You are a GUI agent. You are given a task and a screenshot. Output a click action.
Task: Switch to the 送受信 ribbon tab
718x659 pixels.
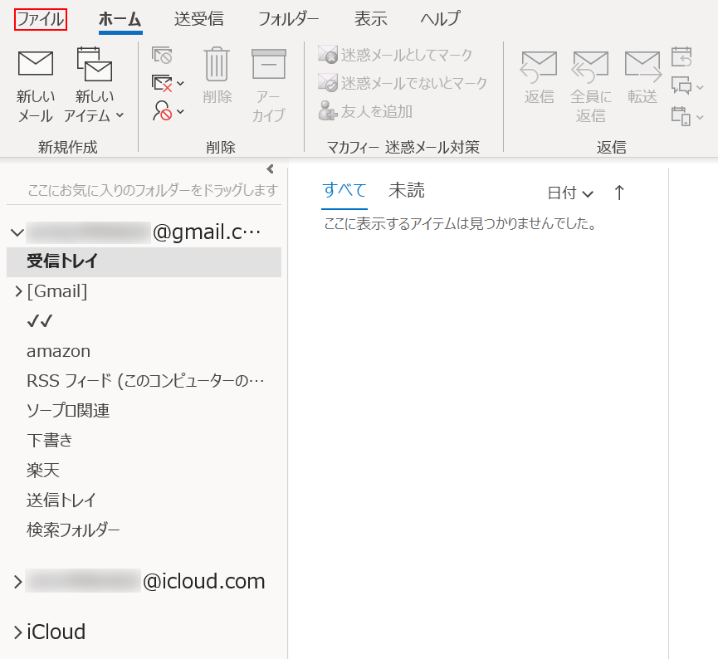tap(198, 18)
